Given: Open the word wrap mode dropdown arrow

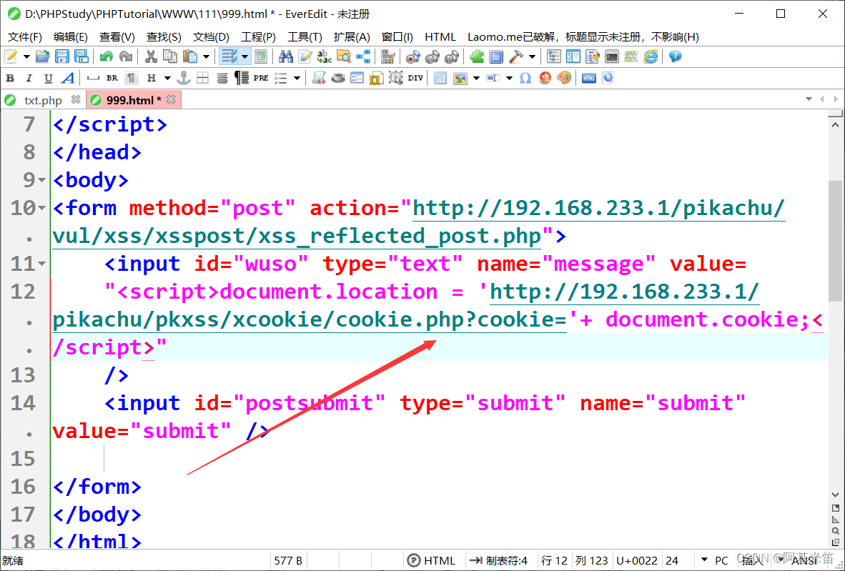Looking at the screenshot, I should tap(244, 56).
